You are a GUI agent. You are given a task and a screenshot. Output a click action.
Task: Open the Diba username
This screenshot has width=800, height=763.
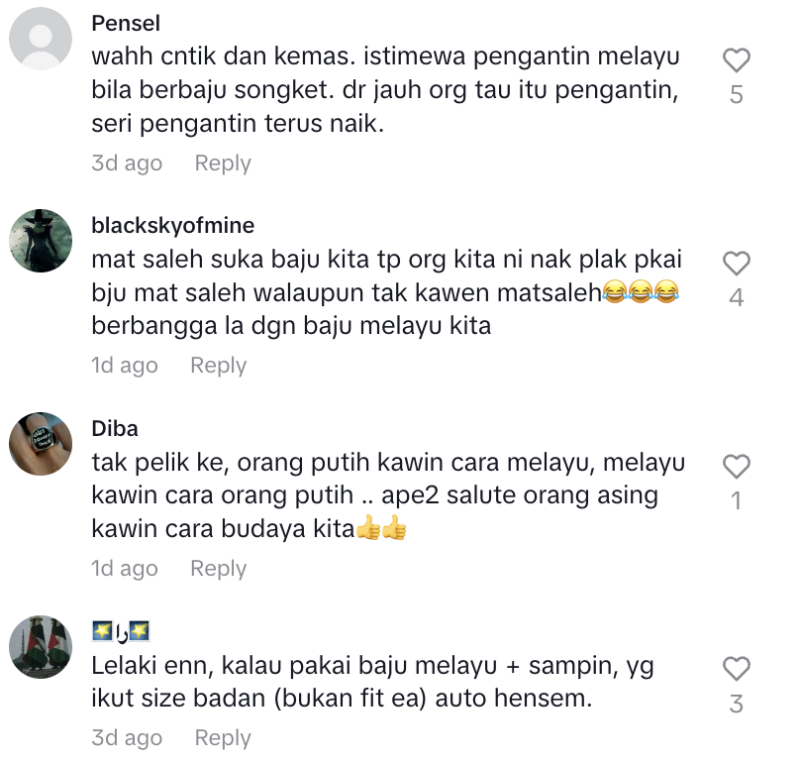[115, 428]
